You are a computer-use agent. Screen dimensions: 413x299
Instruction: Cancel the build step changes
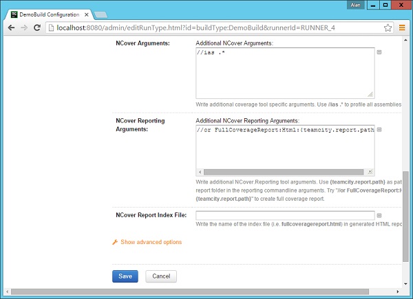pyautogui.click(x=161, y=276)
